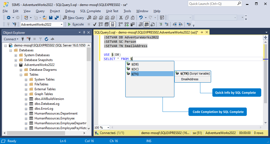Expand the dbo.ErrorLog table node

click(x=26, y=109)
